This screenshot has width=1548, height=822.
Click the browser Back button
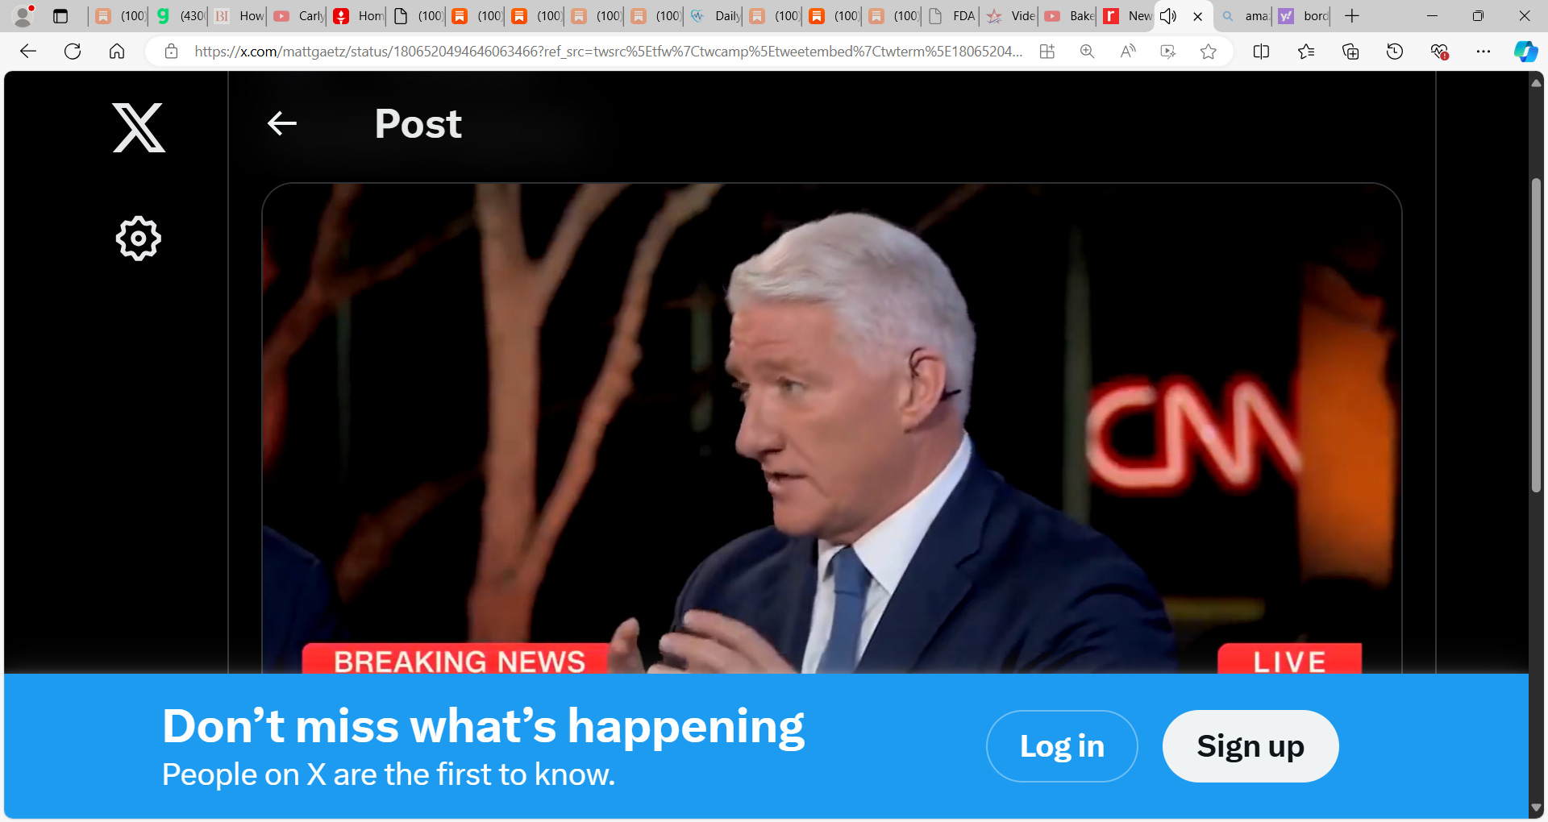pyautogui.click(x=28, y=52)
